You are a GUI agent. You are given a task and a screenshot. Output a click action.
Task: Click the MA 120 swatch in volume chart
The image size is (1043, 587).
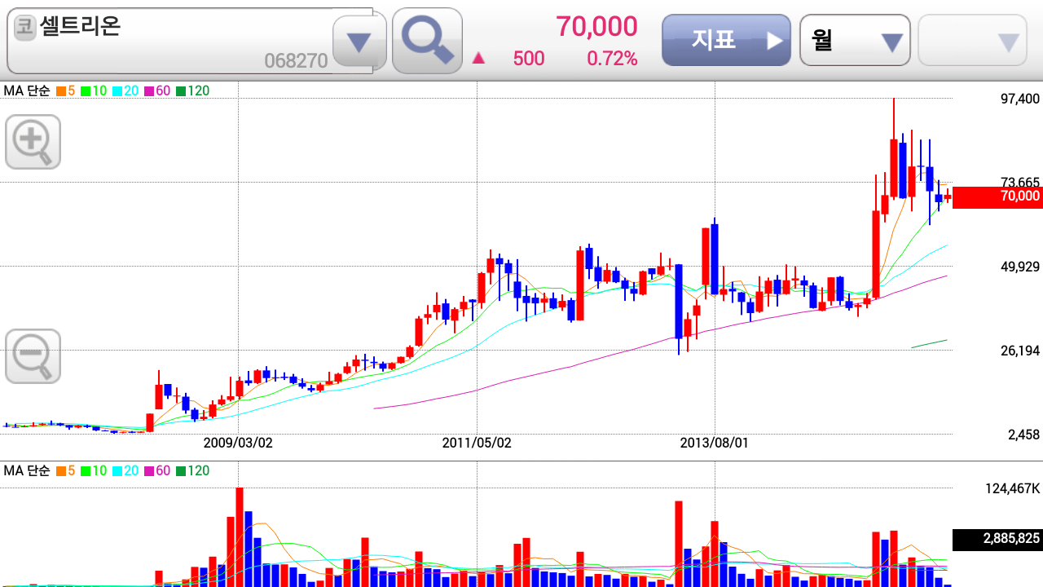tap(180, 471)
